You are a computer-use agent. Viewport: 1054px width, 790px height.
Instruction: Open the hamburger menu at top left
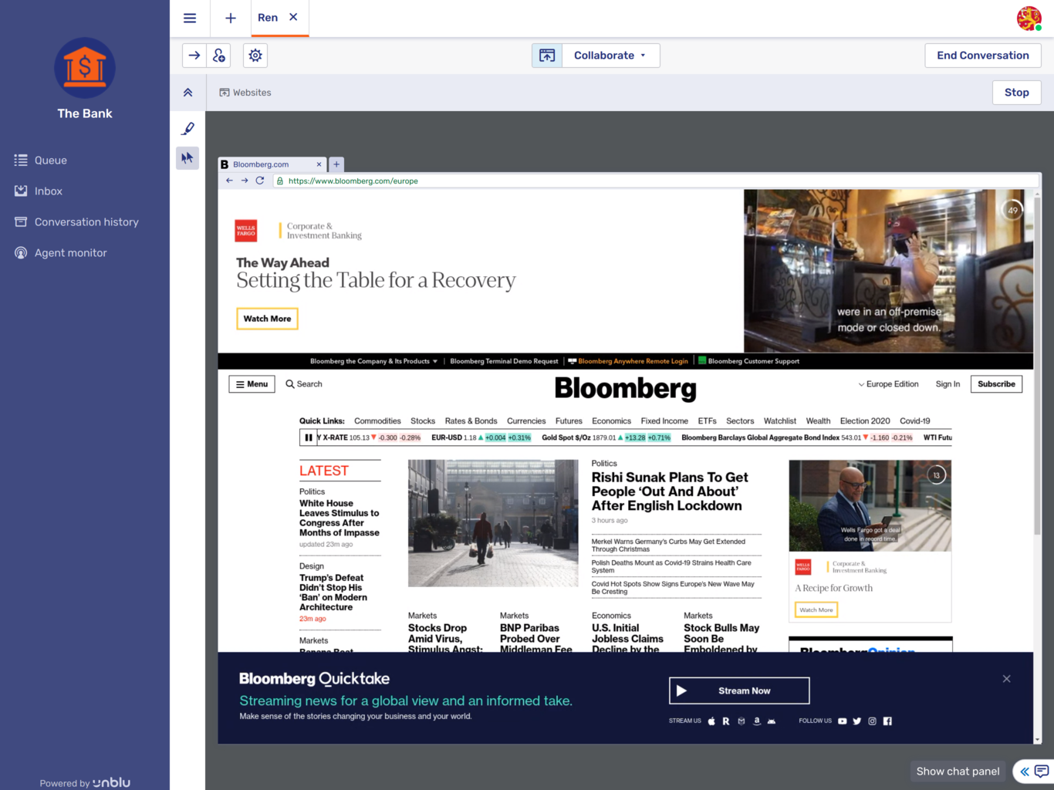point(190,18)
